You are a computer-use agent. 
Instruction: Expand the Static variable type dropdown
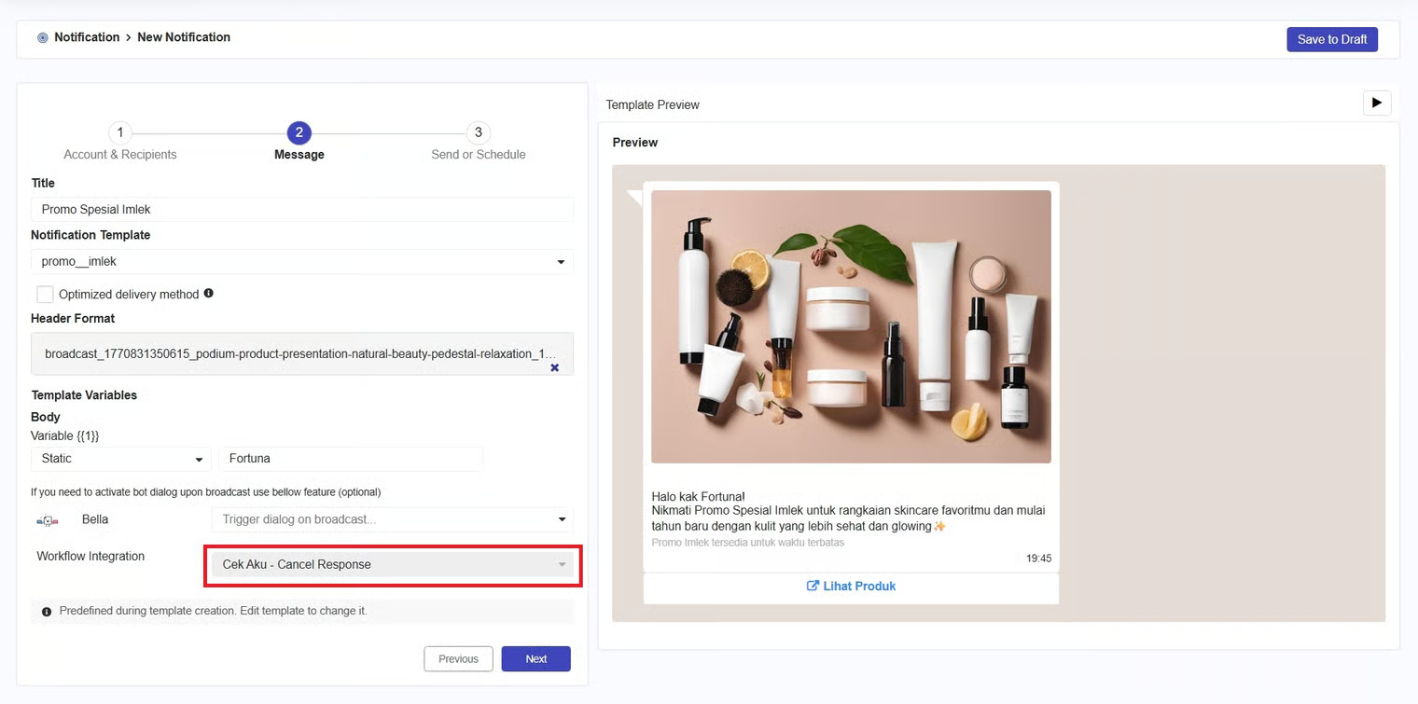click(120, 459)
